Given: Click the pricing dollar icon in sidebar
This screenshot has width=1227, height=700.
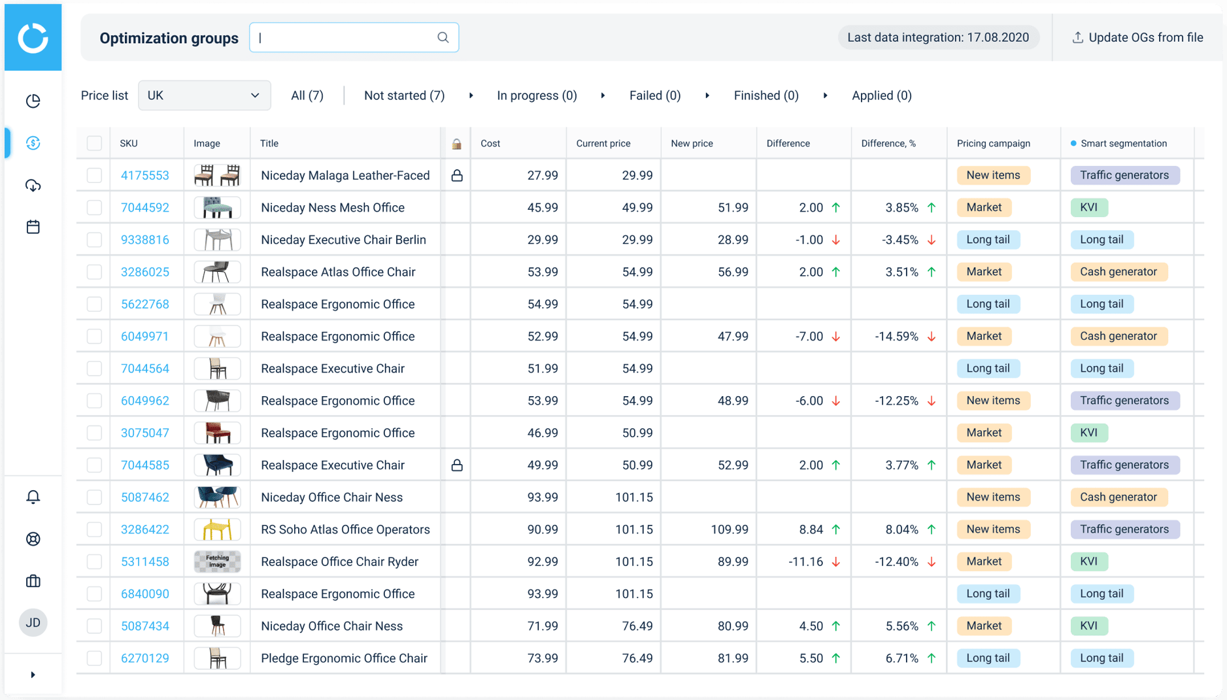Looking at the screenshot, I should [33, 143].
